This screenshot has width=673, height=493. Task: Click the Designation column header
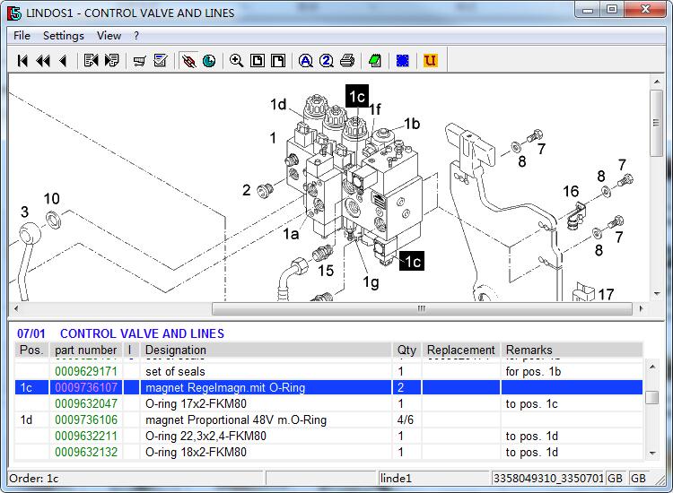[x=266, y=350]
